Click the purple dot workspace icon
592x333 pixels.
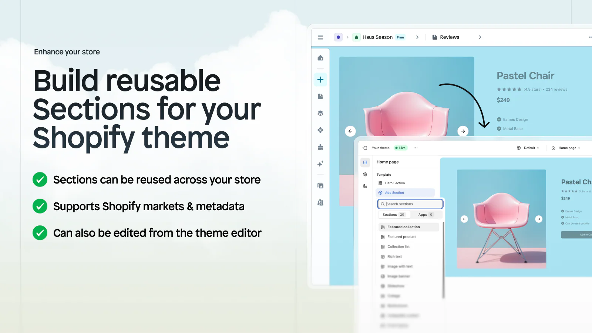coord(338,37)
